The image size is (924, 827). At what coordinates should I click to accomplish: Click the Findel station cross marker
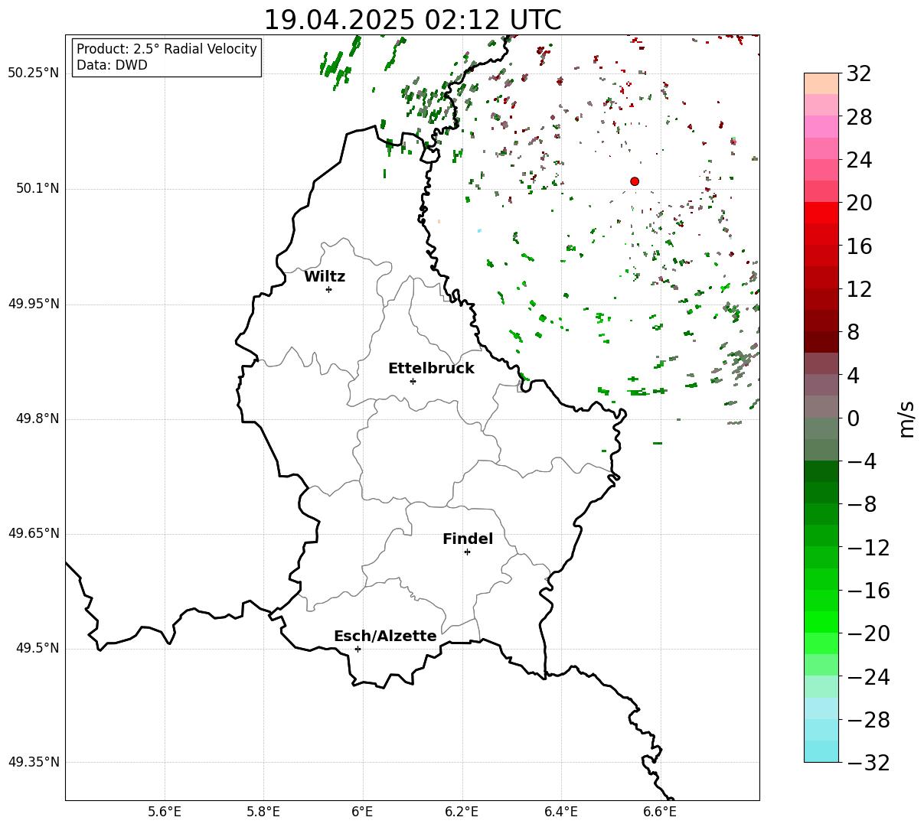pyautogui.click(x=467, y=552)
